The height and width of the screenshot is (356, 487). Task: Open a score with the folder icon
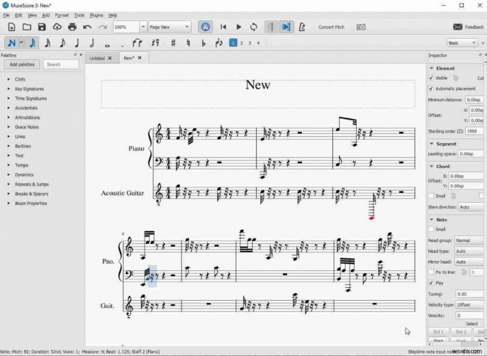(x=27, y=27)
